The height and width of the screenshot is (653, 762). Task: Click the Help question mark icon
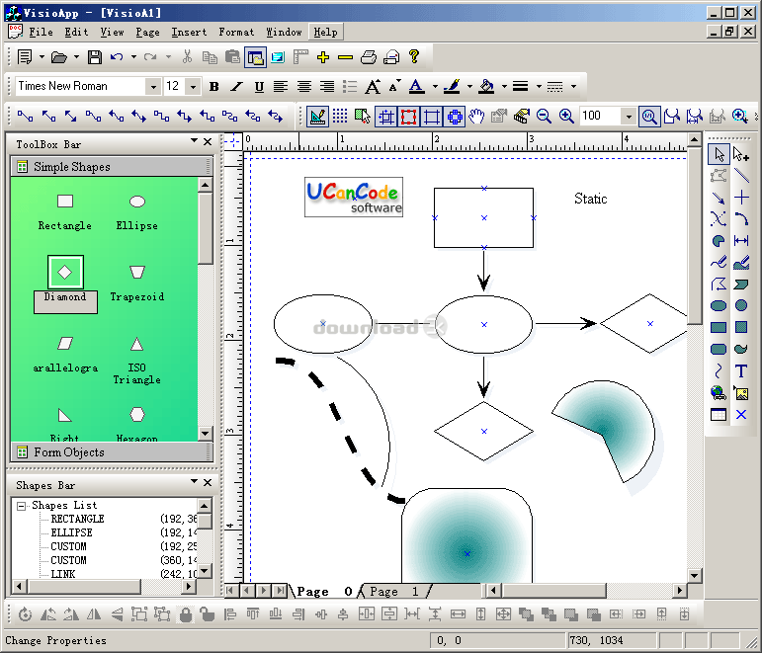coord(414,57)
